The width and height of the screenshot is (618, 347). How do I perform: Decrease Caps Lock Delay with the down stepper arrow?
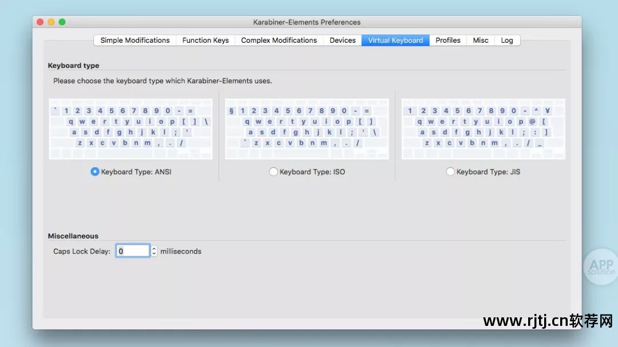(x=154, y=254)
